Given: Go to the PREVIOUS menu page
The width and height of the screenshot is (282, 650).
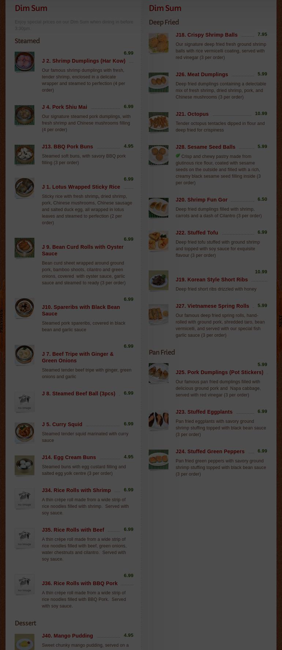Looking at the screenshot, I should point(2,321).
